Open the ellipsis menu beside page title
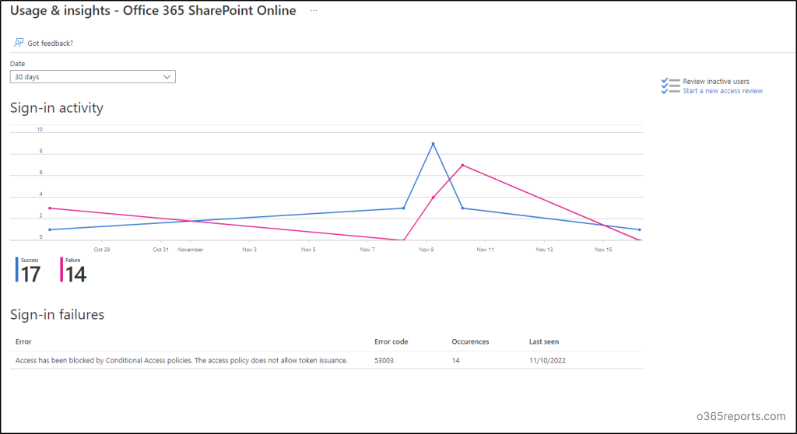 pos(314,10)
